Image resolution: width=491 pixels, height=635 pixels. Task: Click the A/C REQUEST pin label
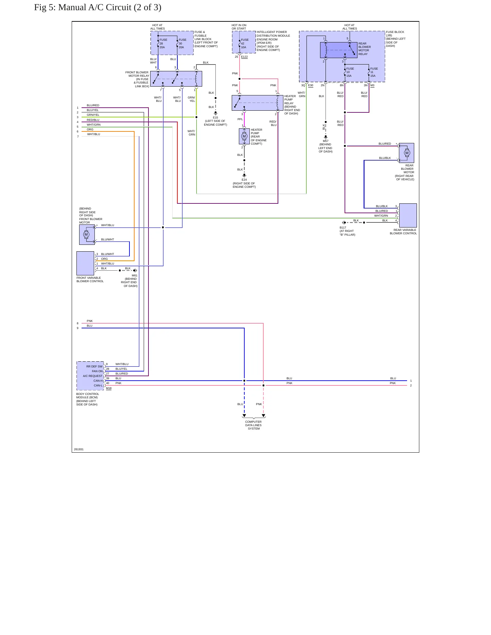93,376
